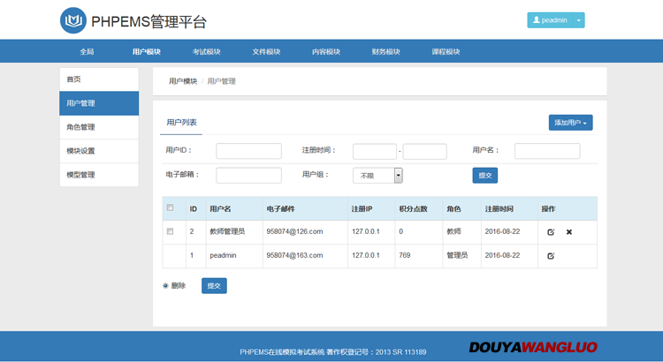Expand the peadmin account dropdown caret
The height and width of the screenshot is (362, 663).
tap(579, 20)
